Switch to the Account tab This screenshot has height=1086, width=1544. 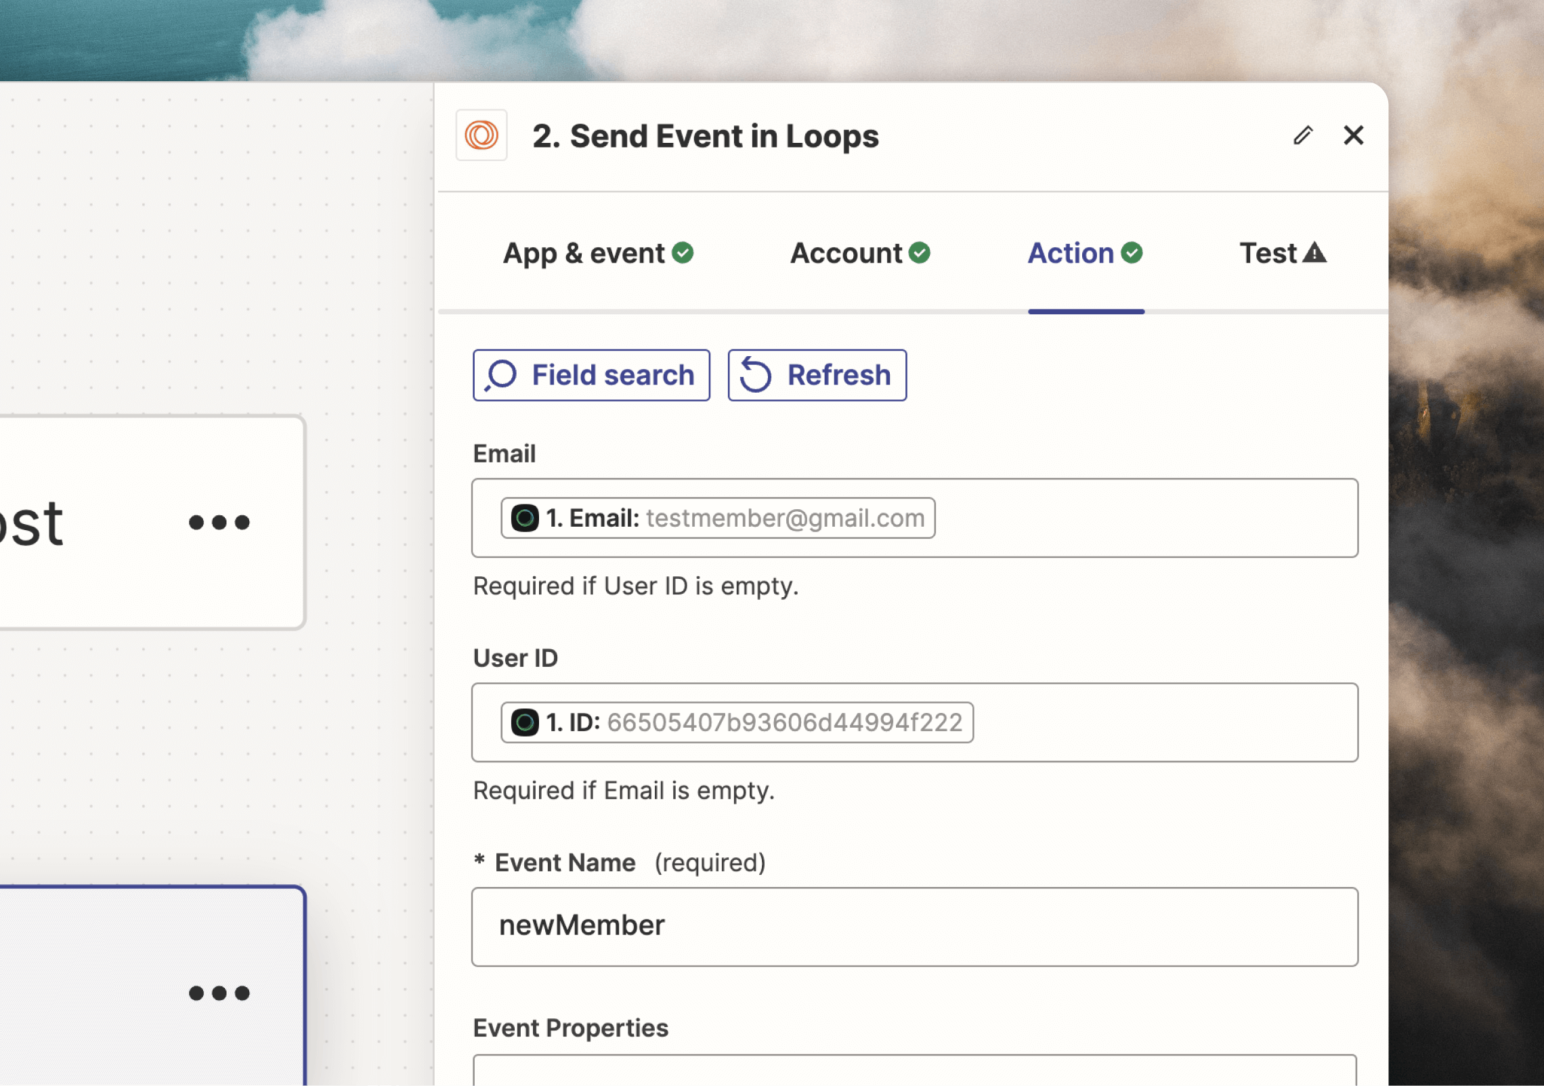click(x=860, y=254)
